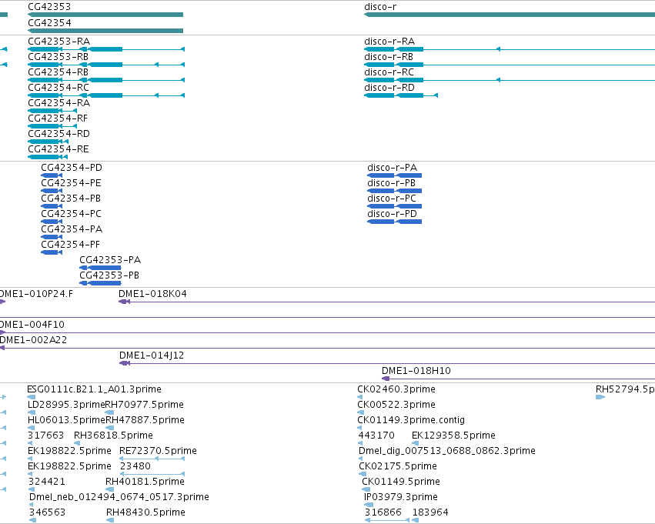Select protein CG42354-PB
This screenshot has width=655, height=524.
(71, 199)
